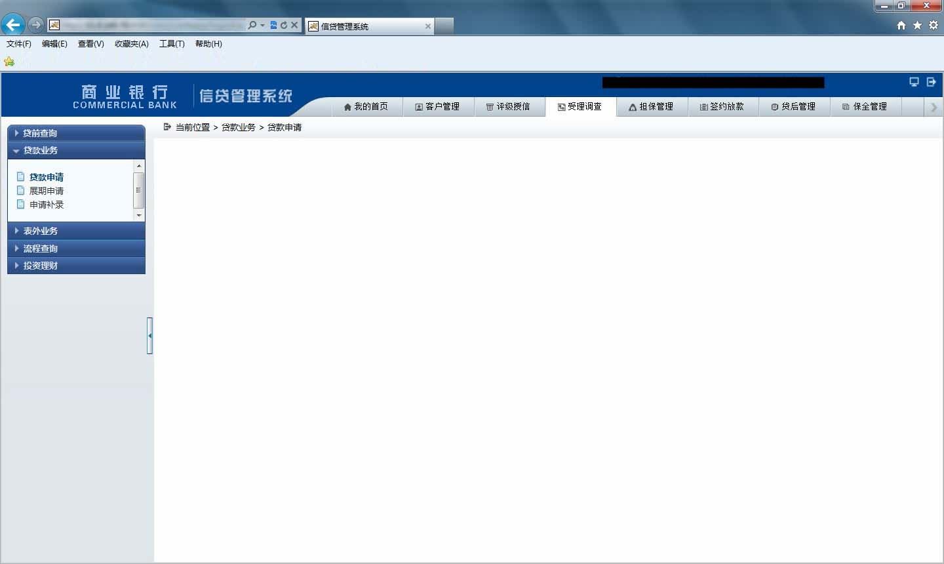The height and width of the screenshot is (564, 944).
Task: Click the logout exit icon in the header
Action: pos(931,82)
